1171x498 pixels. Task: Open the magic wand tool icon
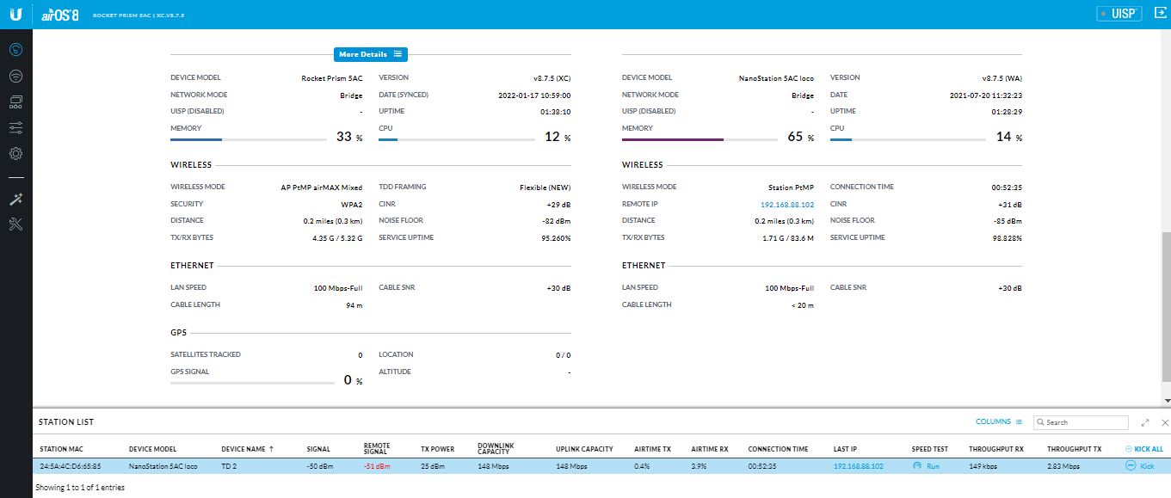(15, 199)
